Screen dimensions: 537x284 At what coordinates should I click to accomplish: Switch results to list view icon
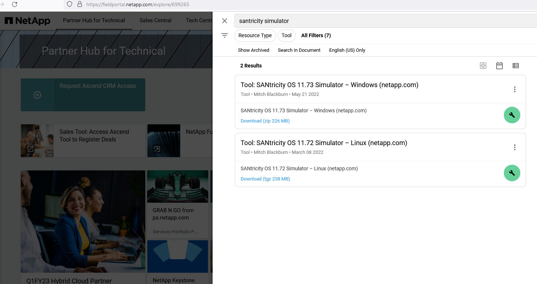516,66
